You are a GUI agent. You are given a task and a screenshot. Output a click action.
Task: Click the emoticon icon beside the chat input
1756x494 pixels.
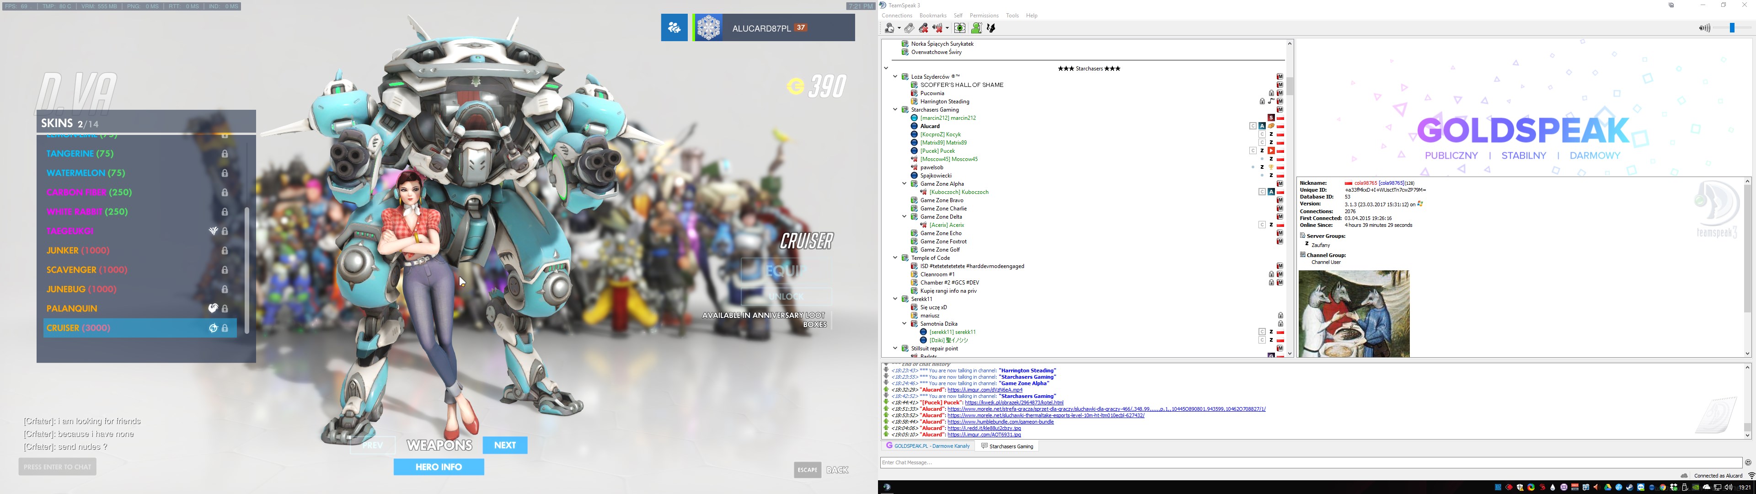click(1747, 462)
